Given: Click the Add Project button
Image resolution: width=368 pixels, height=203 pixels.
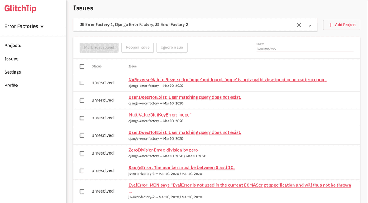Looking at the screenshot, I should coord(342,25).
